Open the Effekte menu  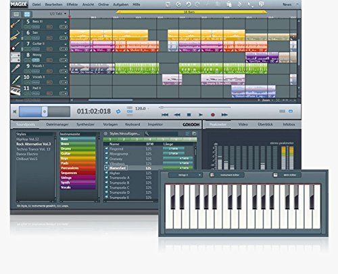coord(72,5)
